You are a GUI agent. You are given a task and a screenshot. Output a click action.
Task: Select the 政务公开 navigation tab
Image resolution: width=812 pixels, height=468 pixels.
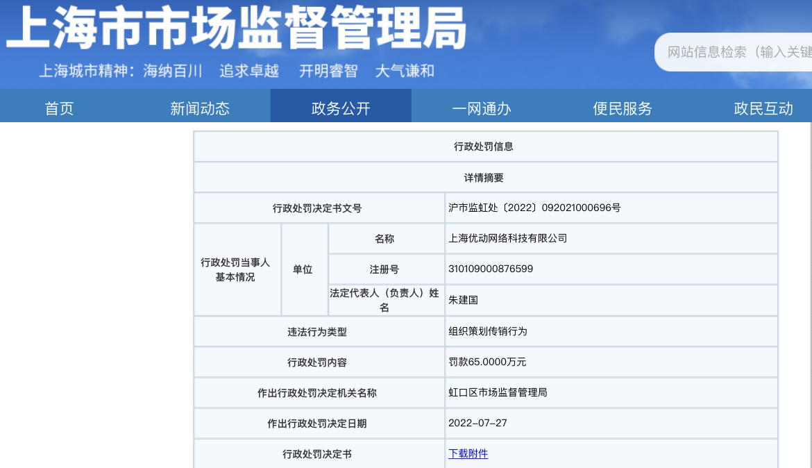[x=341, y=108]
